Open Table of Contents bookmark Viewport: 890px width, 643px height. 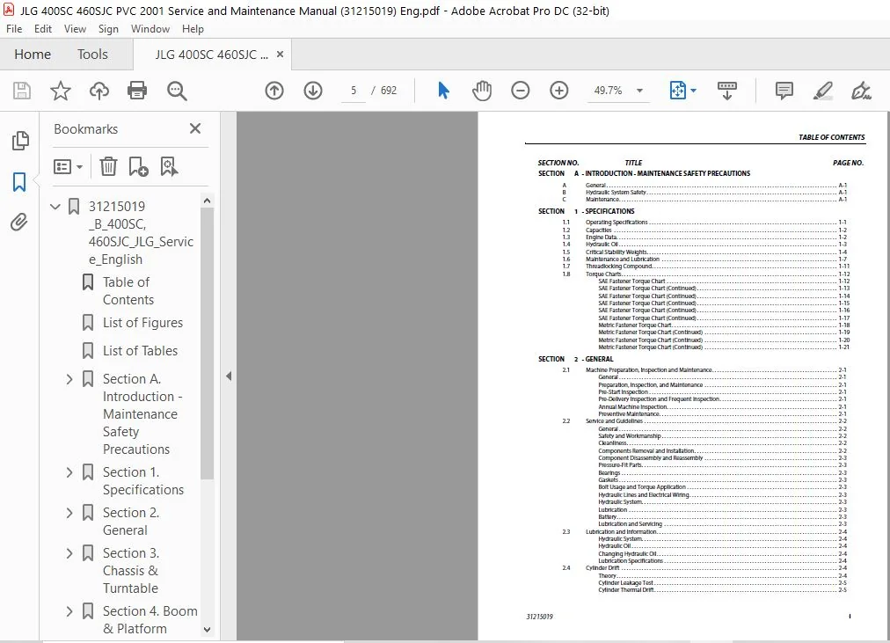[x=128, y=291]
